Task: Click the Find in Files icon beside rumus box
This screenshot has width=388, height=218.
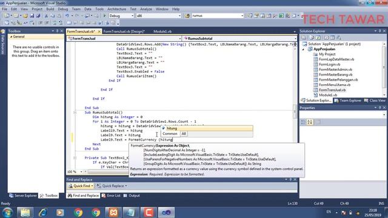Action: pyautogui.click(x=187, y=16)
